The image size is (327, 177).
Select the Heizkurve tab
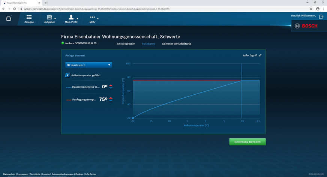148,44
